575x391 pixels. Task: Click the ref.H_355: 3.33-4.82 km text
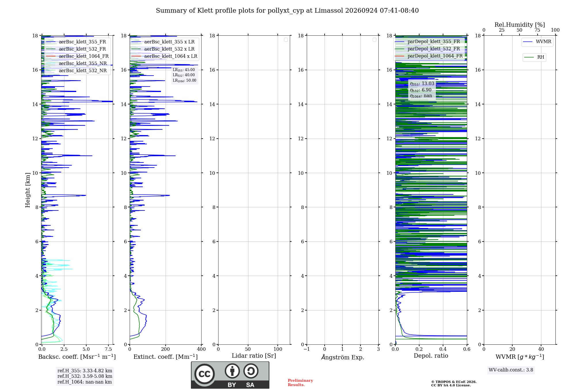(x=85, y=371)
